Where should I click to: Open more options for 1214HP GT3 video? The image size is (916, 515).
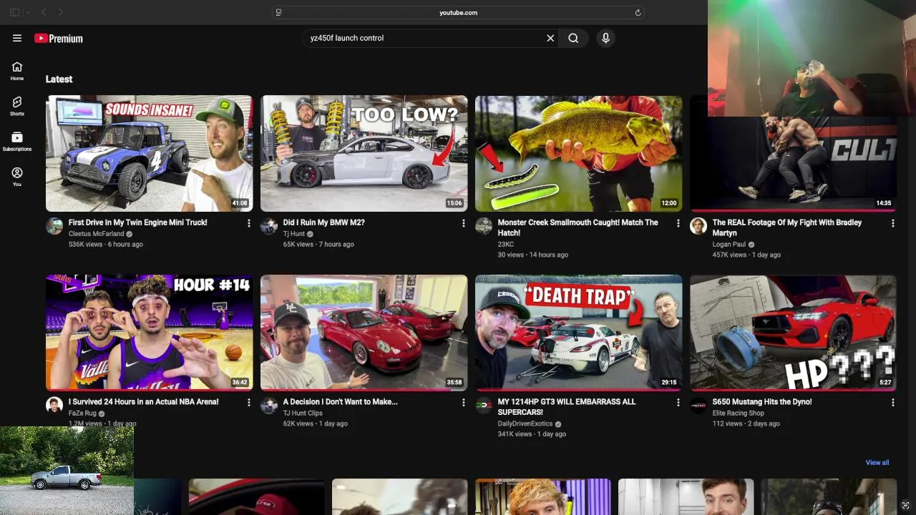coord(678,403)
